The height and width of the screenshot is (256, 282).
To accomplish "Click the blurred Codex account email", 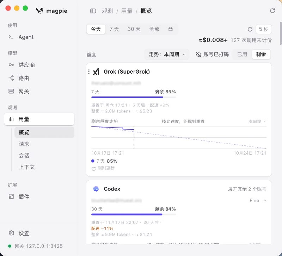I will (117, 200).
